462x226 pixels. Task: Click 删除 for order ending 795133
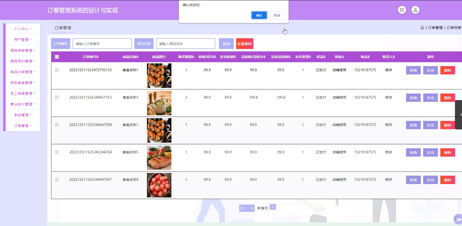click(448, 70)
